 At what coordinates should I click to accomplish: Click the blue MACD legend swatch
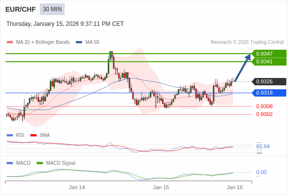(x=10, y=163)
